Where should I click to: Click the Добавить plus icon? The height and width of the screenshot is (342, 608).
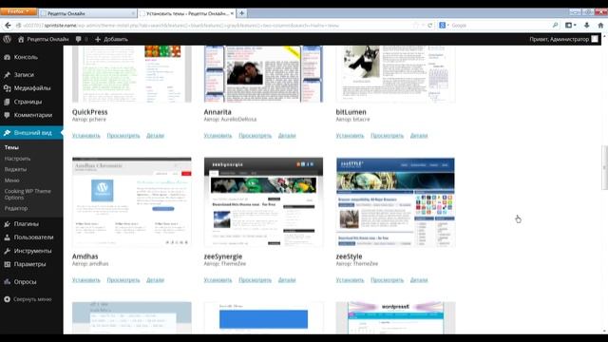pyautogui.click(x=98, y=39)
